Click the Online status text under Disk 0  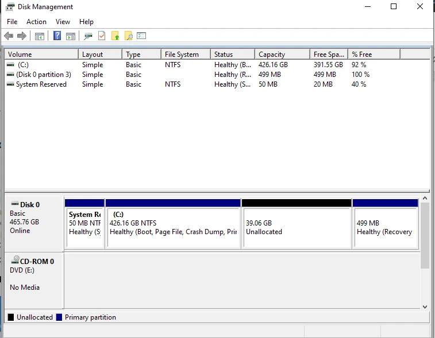(20, 231)
